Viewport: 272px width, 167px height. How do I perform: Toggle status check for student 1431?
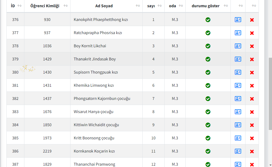coord(208,85)
